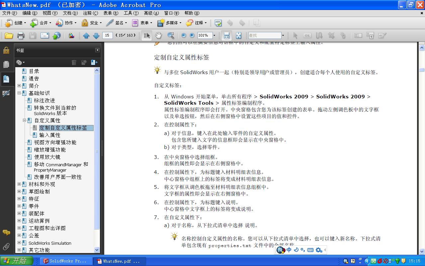This screenshot has height=266, width=425.
Task: Click the globe upload icon
Action: tap(57, 36)
